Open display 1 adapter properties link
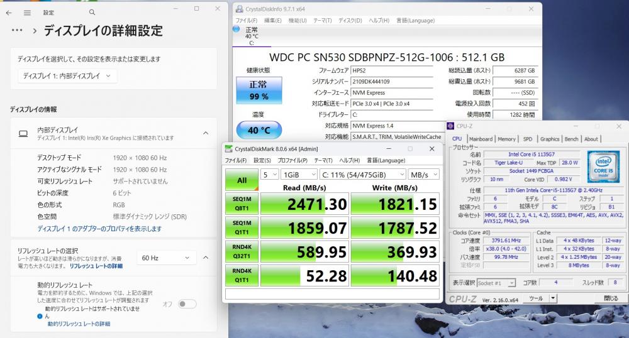The image size is (629, 338). point(99,229)
